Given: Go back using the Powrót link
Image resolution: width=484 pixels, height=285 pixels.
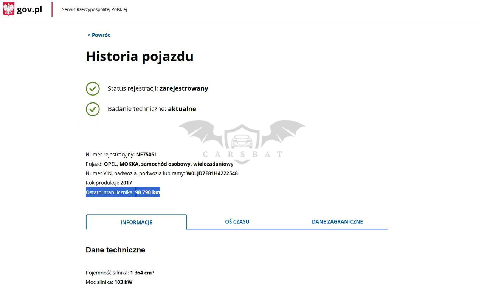Looking at the screenshot, I should click(x=99, y=35).
